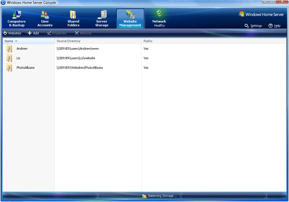The height and width of the screenshot is (202, 289).
Task: Open the Websites dropdown menu
Action: 14,33
